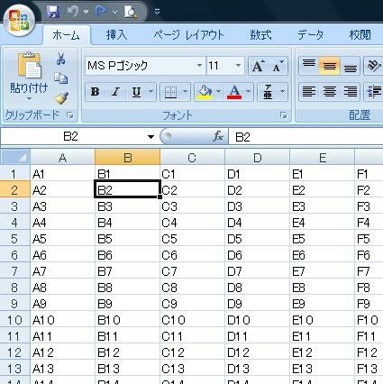Decrease cell indent
Image resolution: width=383 pixels, height=384 pixels.
[373, 92]
